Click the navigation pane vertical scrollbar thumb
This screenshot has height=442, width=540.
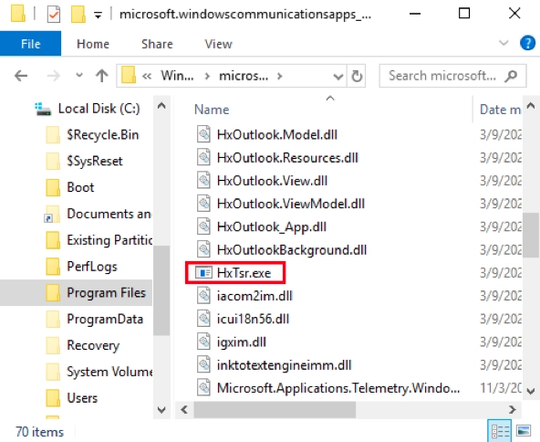pos(161,290)
